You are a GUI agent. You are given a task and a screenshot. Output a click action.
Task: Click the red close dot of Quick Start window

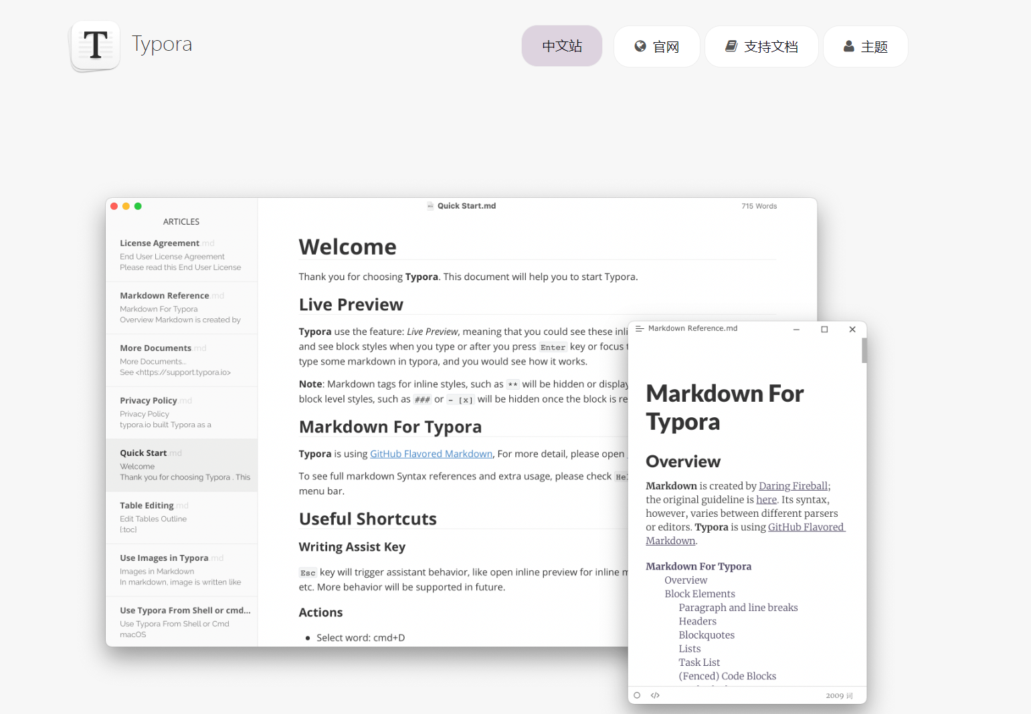tap(114, 206)
